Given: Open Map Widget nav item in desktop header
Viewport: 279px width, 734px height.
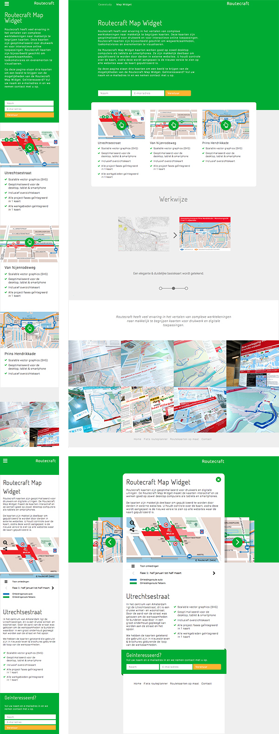Looking at the screenshot, I should pyautogui.click(x=124, y=4).
